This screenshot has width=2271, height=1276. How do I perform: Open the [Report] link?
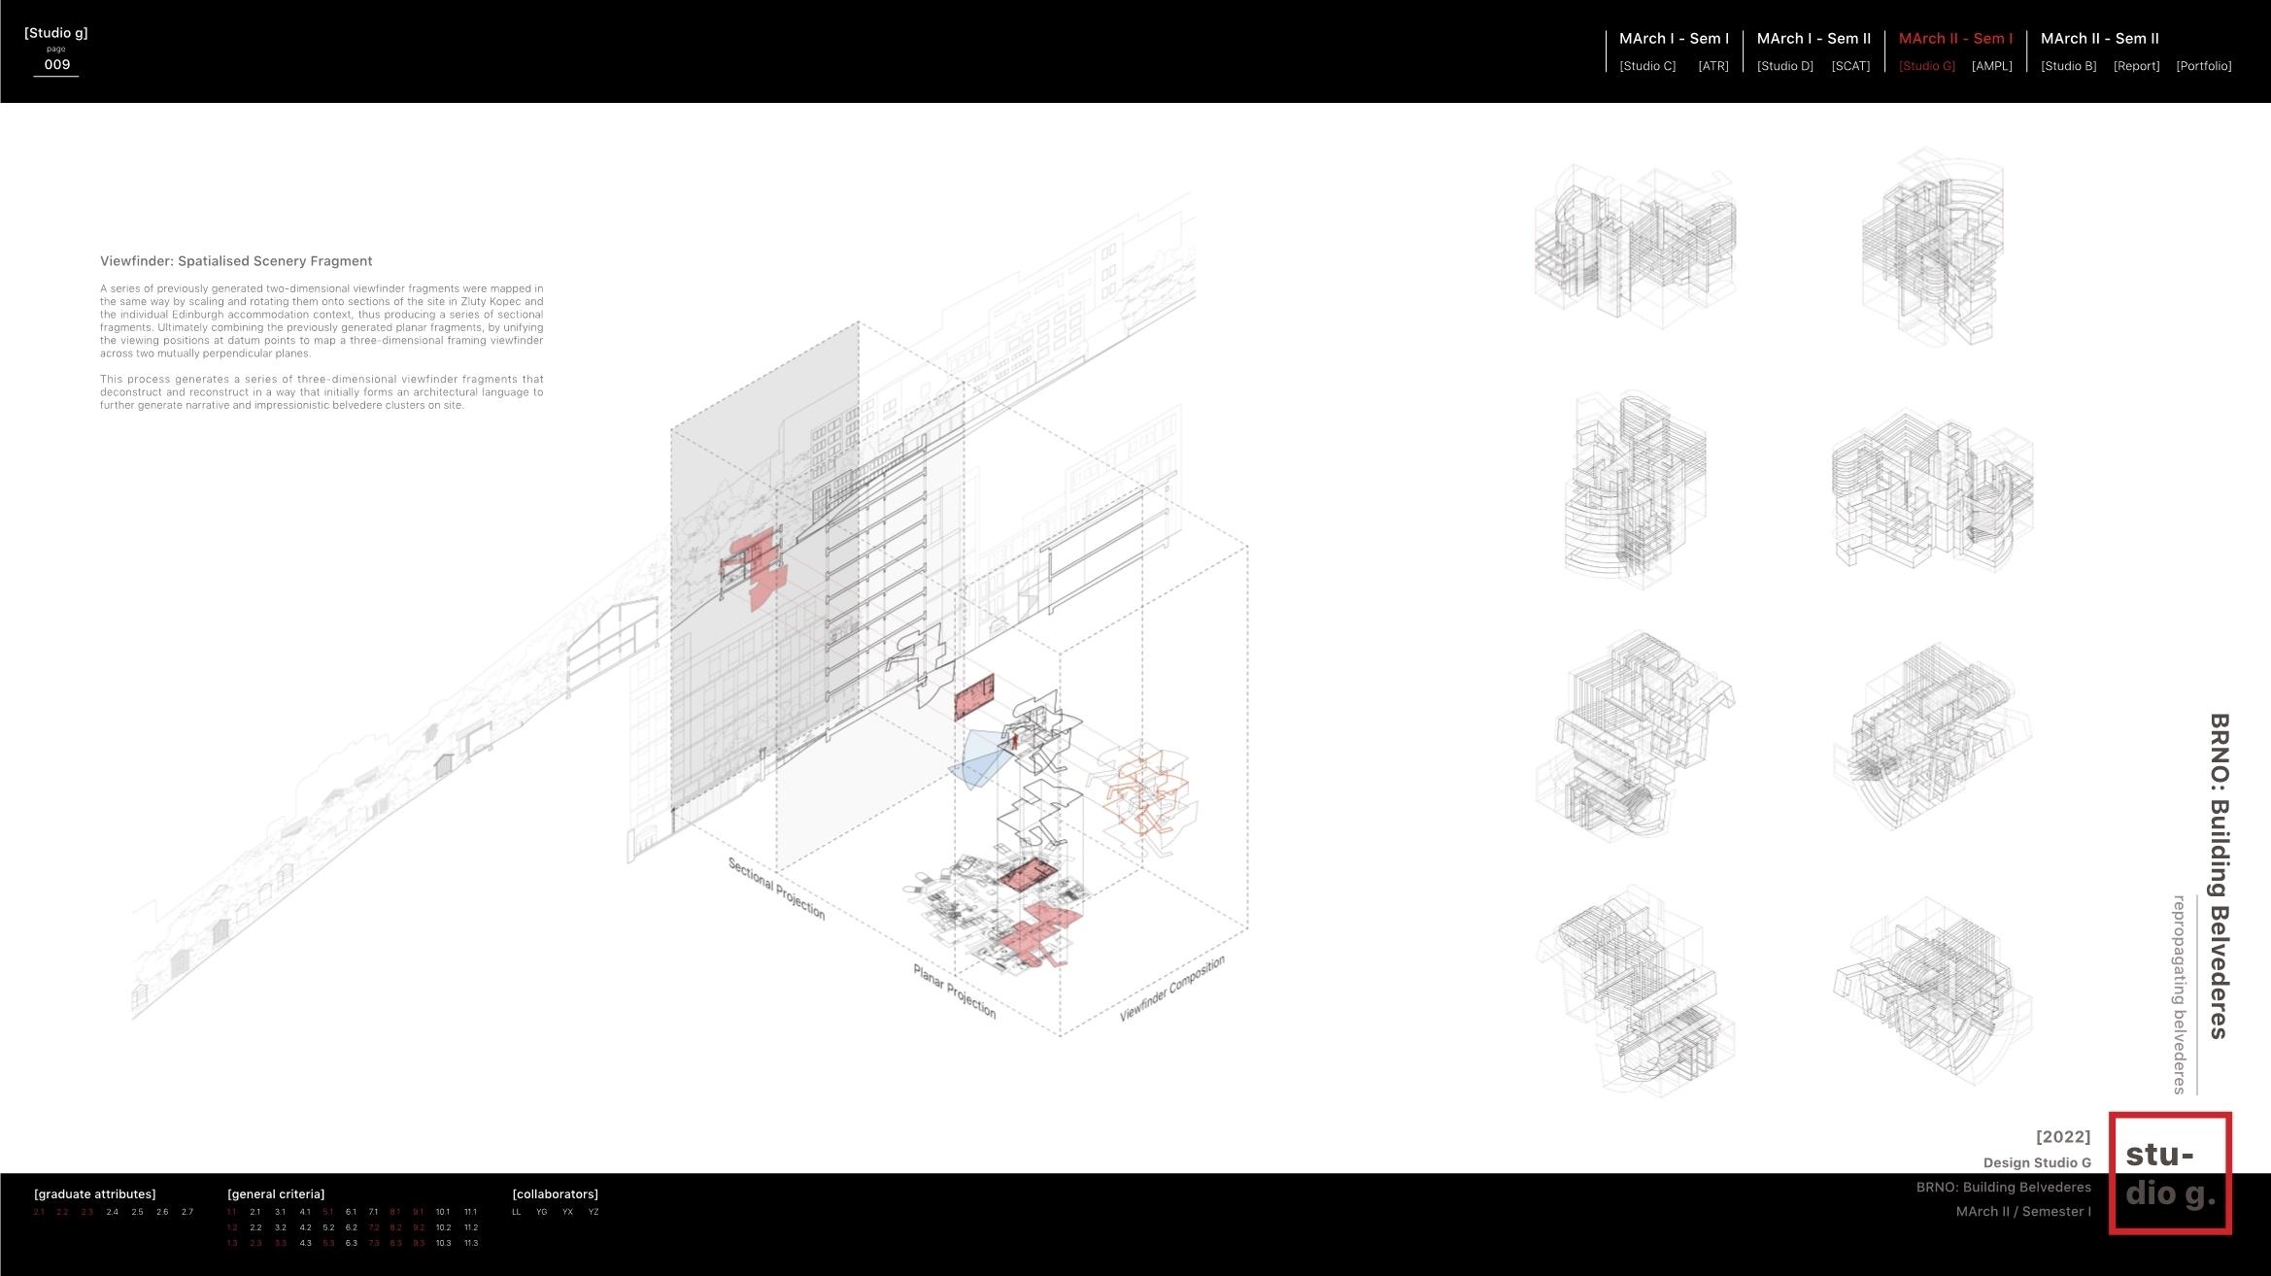[x=2136, y=66]
